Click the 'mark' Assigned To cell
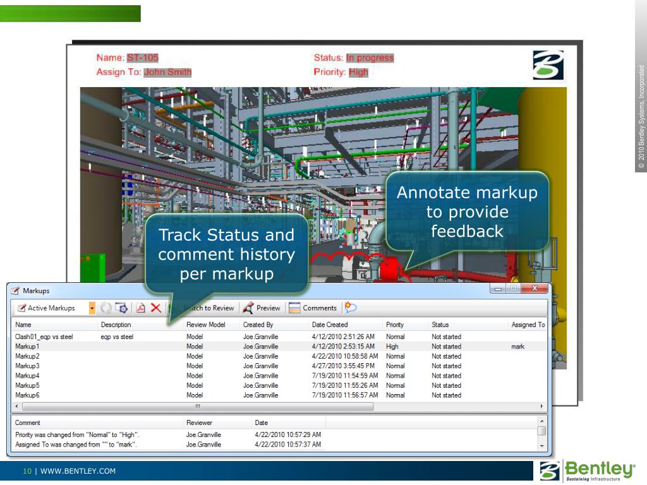Viewport: 647px width, 485px height. pyautogui.click(x=518, y=347)
